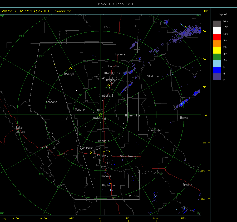Click the ThreeHills label
237x222 pixels.
tap(132, 115)
